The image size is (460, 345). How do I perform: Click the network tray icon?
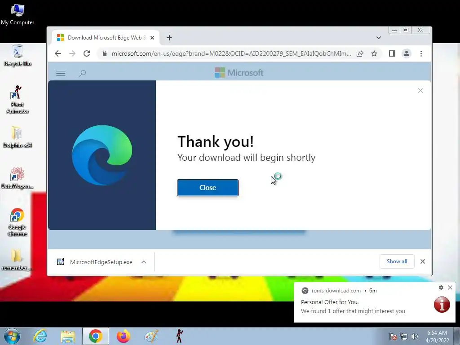pyautogui.click(x=404, y=337)
